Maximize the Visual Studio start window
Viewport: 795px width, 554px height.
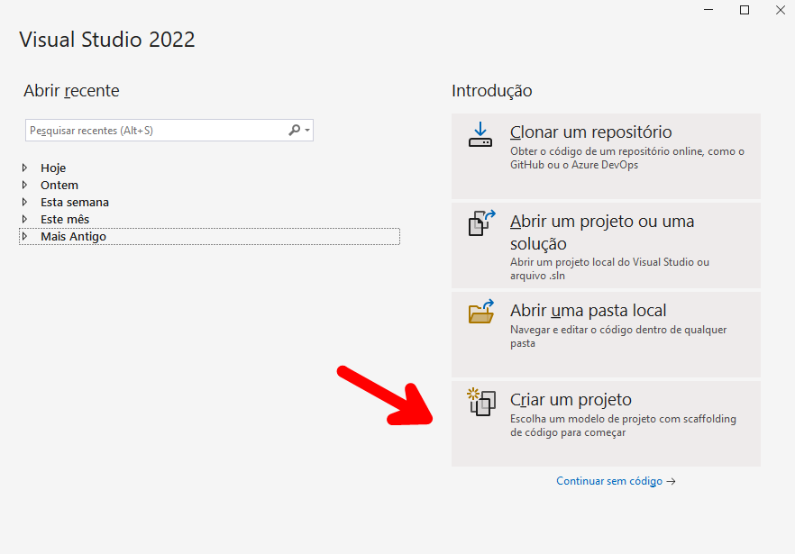[745, 10]
